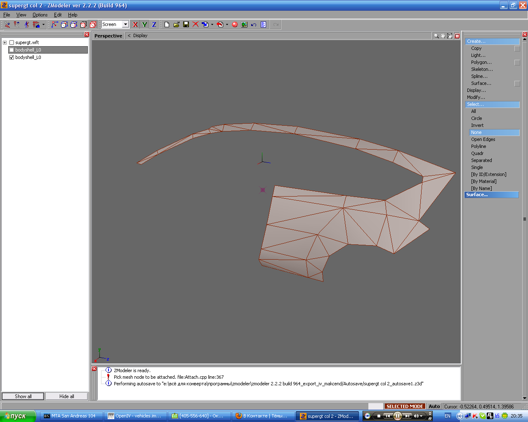
Task: Toggle the red X axis button
Action: pos(135,25)
